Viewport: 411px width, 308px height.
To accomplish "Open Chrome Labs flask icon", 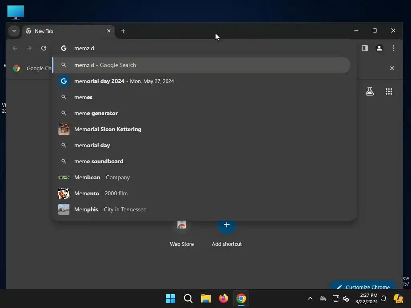I will 370,91.
